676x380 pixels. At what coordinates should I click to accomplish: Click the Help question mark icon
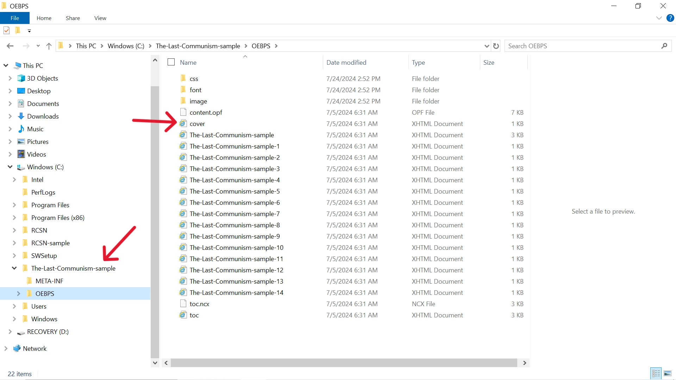(x=670, y=18)
